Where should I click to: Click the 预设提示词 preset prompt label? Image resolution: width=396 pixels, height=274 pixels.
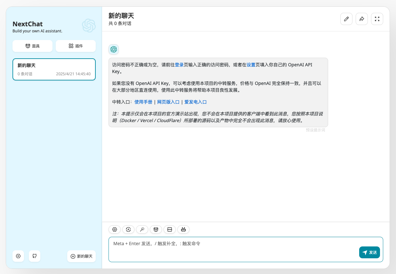point(315,130)
